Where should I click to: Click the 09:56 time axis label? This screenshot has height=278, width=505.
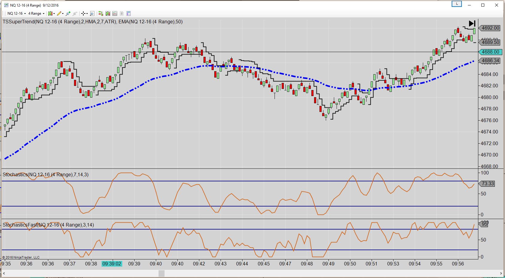point(458,264)
